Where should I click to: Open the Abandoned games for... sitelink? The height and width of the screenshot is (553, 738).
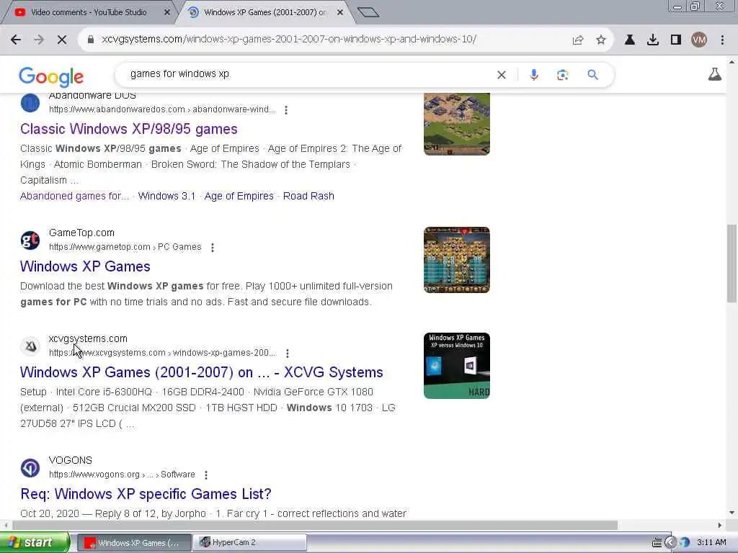click(x=74, y=196)
